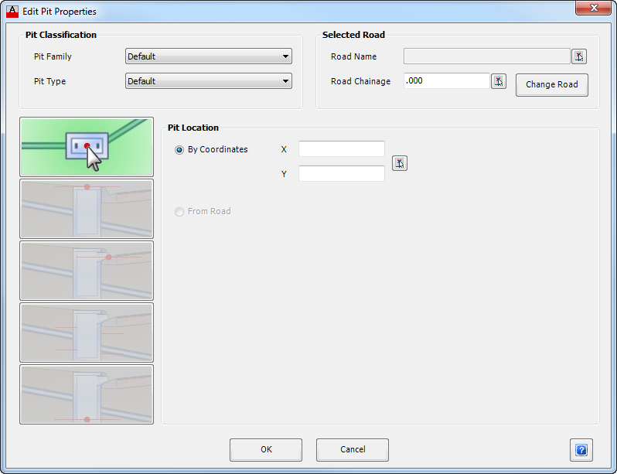The width and height of the screenshot is (617, 474).
Task: Select the From Road radio option
Action: tap(179, 212)
